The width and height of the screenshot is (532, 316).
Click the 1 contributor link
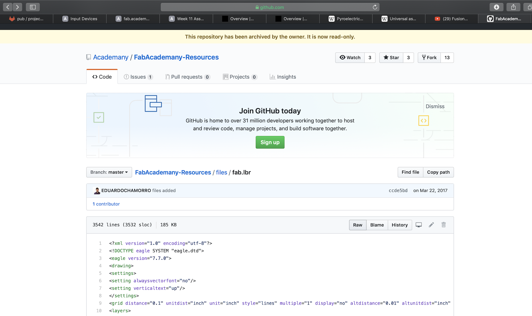pyautogui.click(x=106, y=204)
